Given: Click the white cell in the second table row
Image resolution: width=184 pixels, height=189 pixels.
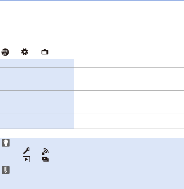Looking at the screenshot, I should (129, 79).
